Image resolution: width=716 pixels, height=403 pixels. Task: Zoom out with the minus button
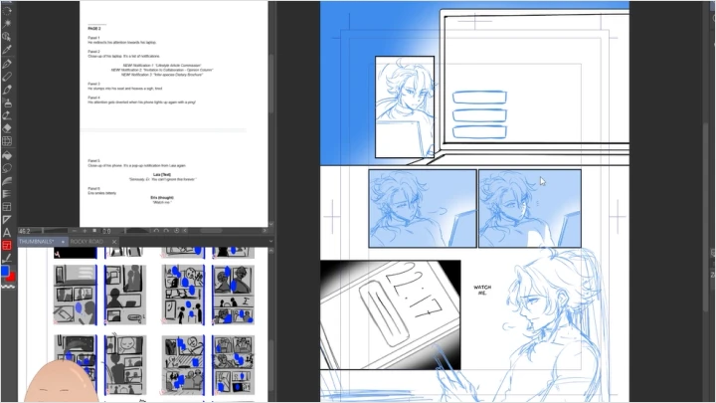click(75, 231)
